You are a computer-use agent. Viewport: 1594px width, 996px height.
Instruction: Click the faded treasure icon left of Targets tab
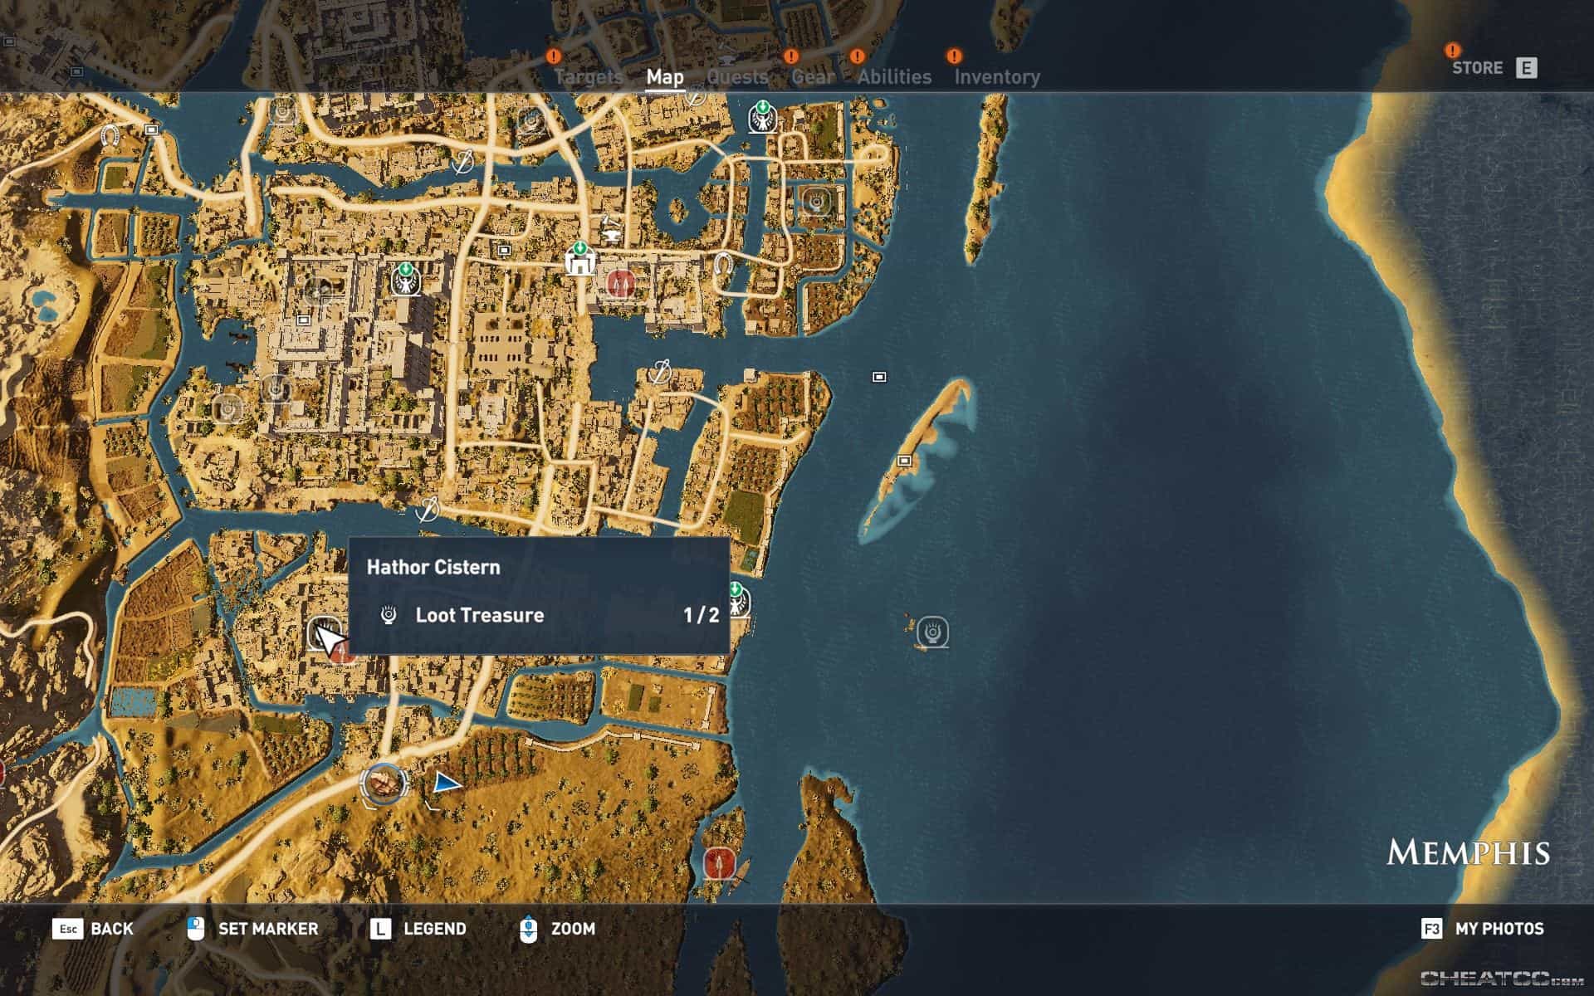click(531, 122)
